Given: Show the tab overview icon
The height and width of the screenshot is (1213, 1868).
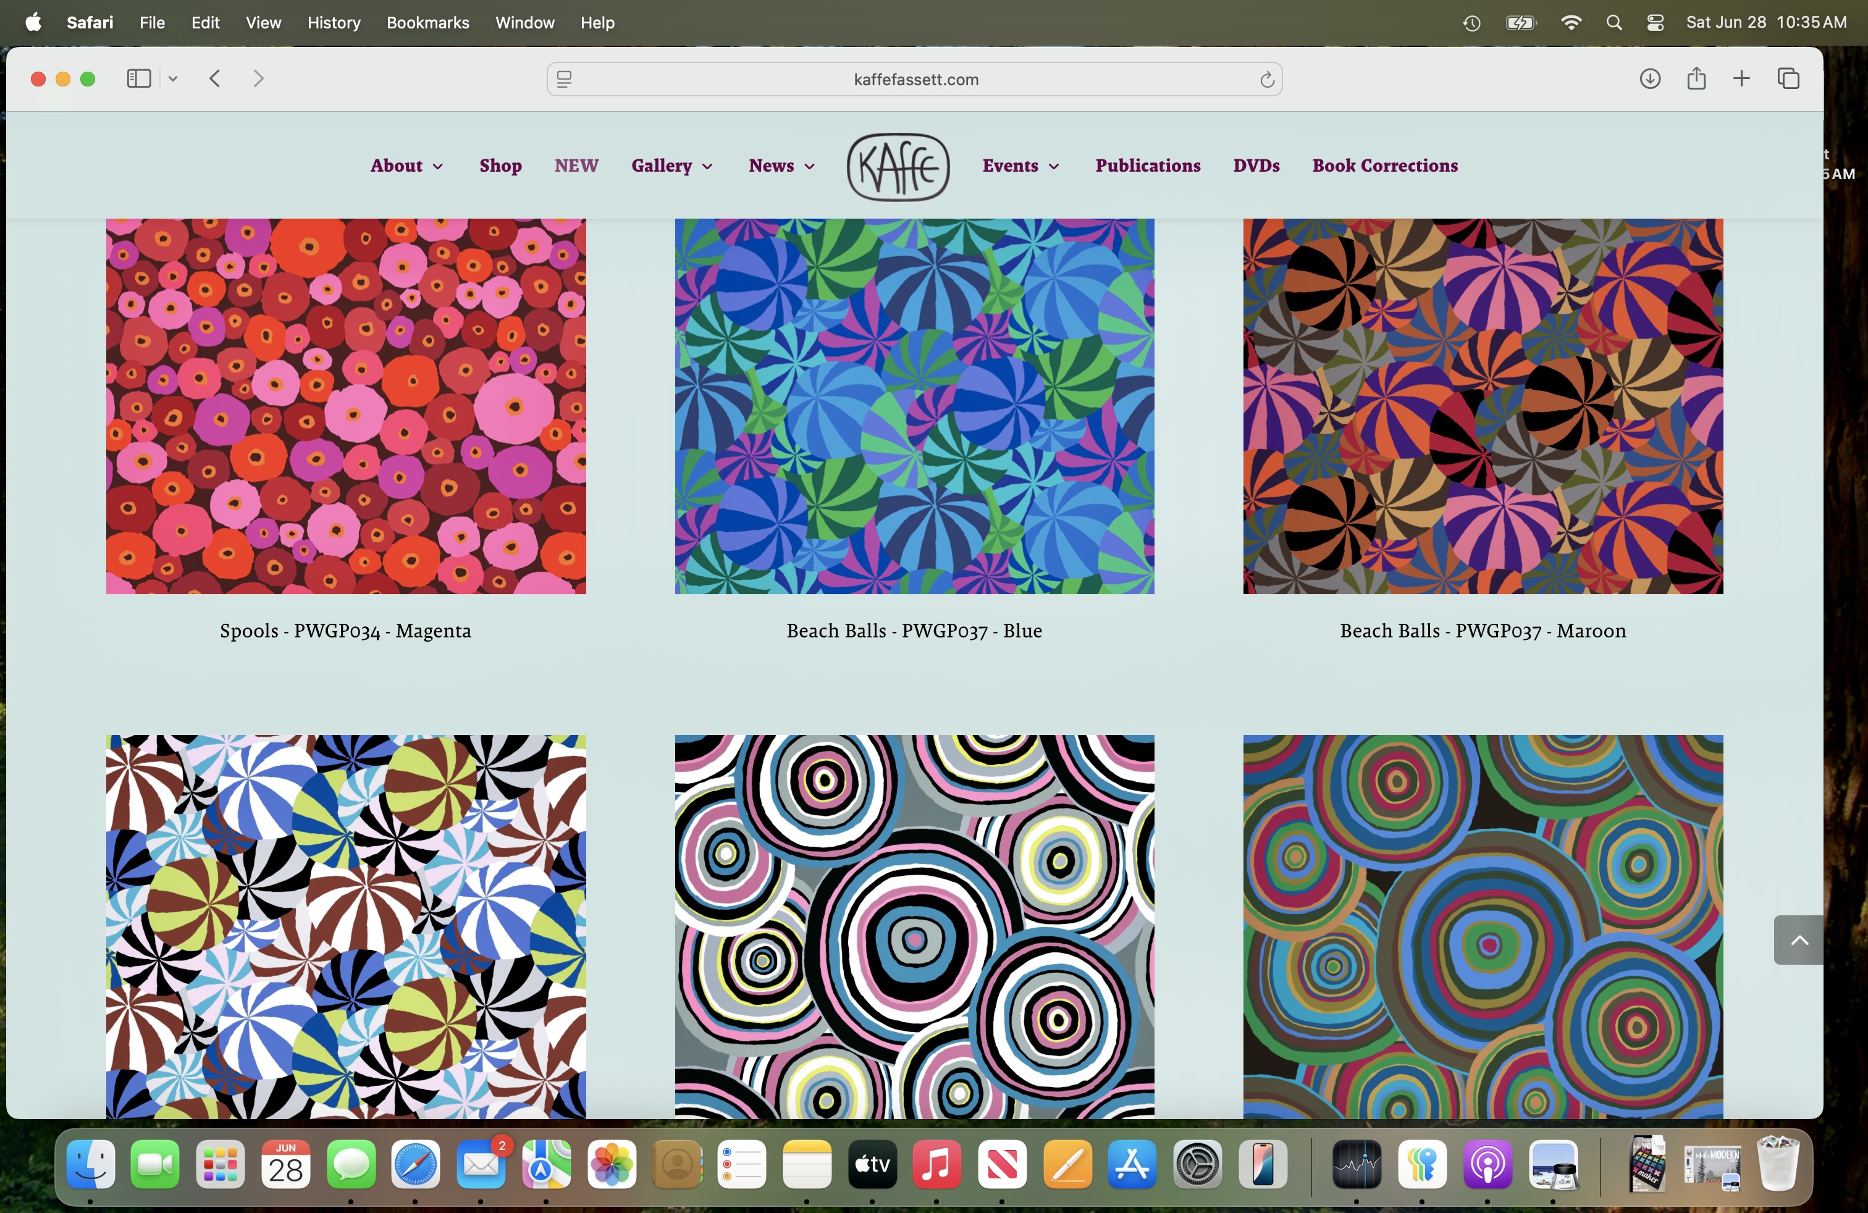Looking at the screenshot, I should click(1788, 78).
